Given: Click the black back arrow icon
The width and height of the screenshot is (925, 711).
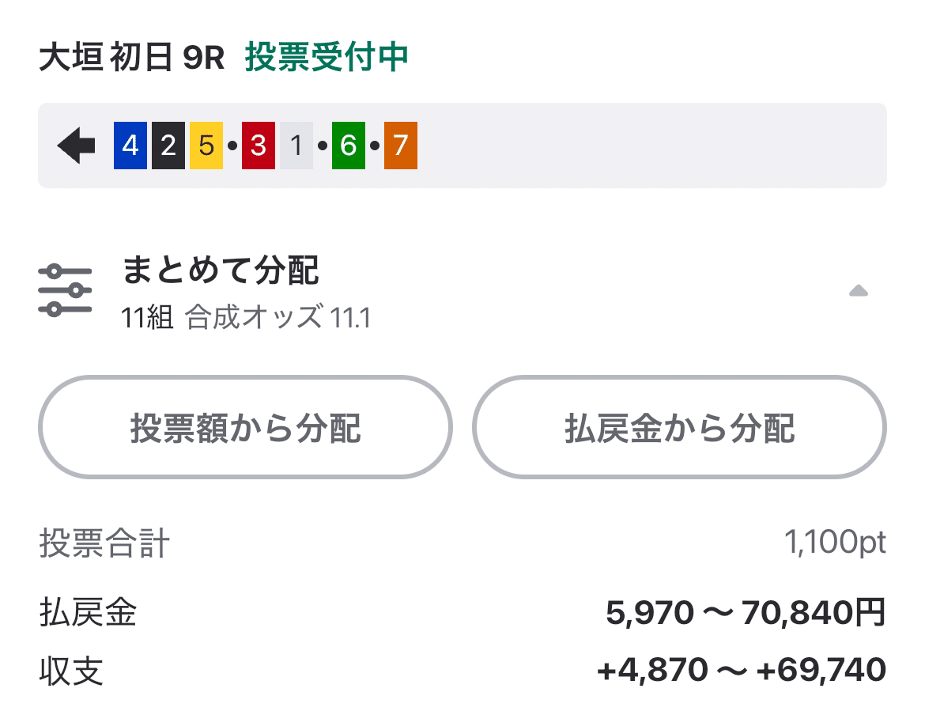Looking at the screenshot, I should tap(74, 144).
